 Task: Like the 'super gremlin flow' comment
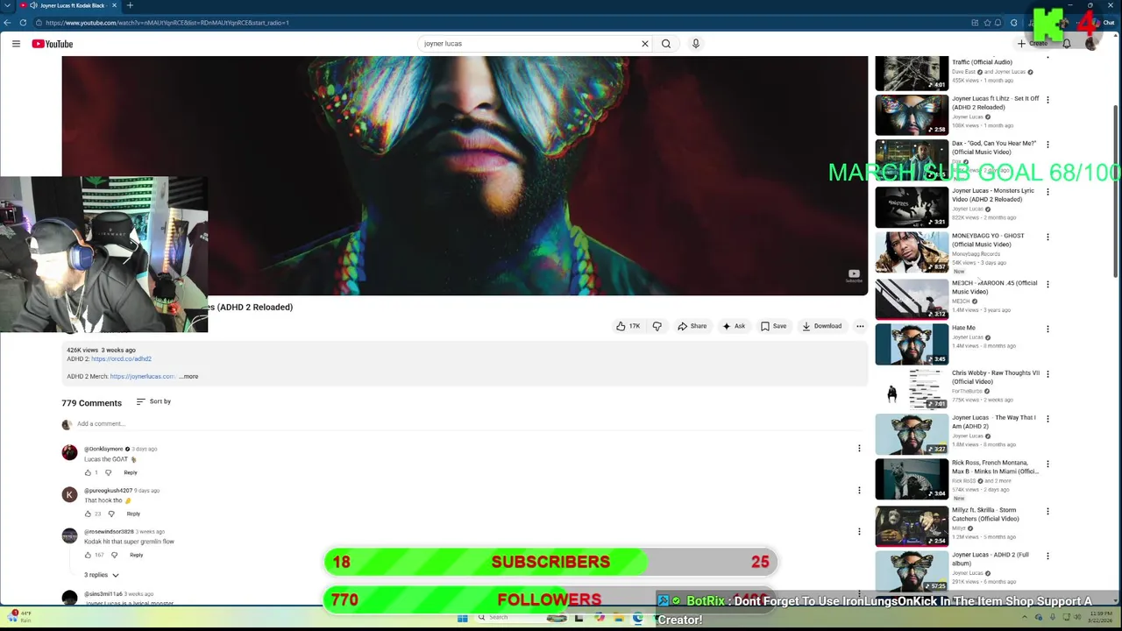pos(88,555)
